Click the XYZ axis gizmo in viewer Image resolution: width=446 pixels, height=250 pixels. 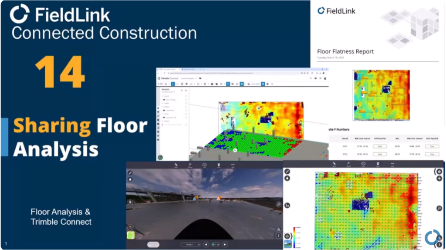[x=323, y=155]
